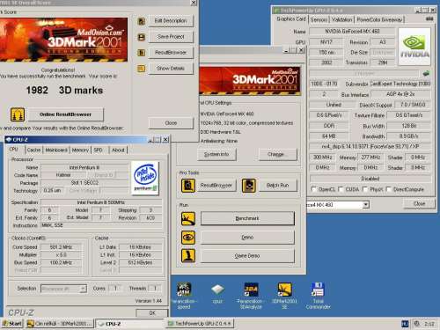Click the yellow Benchmark icon

tap(188, 218)
